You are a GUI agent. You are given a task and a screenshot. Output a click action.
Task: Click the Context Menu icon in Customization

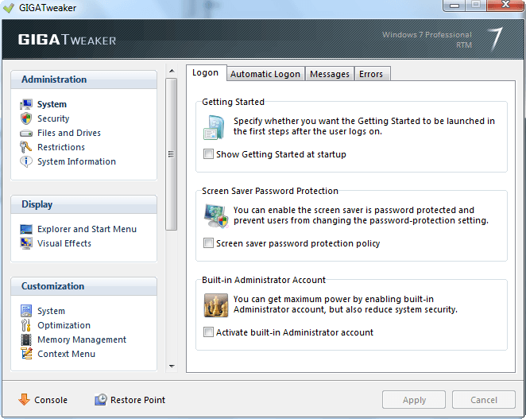(x=25, y=354)
